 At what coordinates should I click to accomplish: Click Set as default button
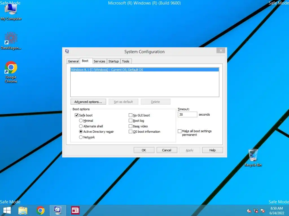pos(123,102)
